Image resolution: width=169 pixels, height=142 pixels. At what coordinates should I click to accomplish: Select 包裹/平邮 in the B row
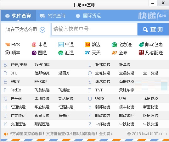[19, 65]
